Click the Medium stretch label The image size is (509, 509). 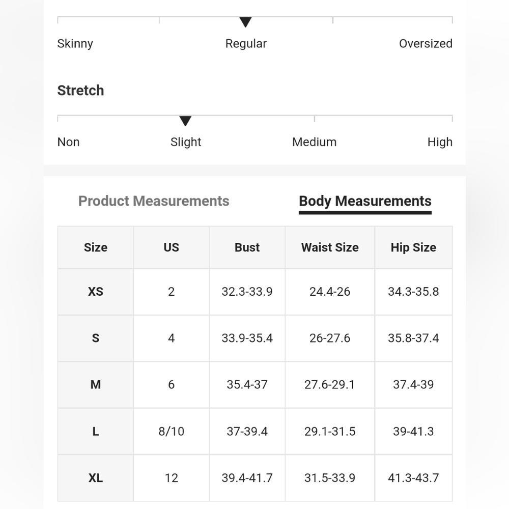tap(314, 142)
